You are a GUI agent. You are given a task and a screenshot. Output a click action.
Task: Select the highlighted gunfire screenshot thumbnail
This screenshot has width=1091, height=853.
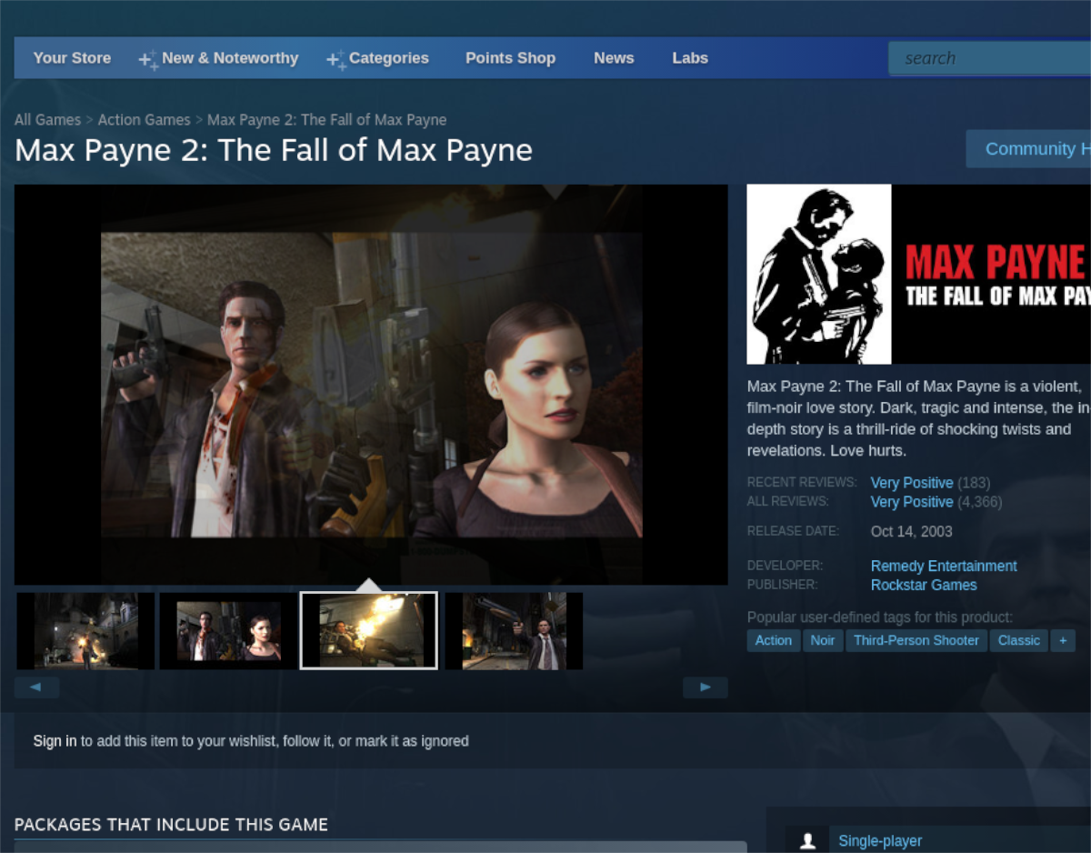(369, 631)
